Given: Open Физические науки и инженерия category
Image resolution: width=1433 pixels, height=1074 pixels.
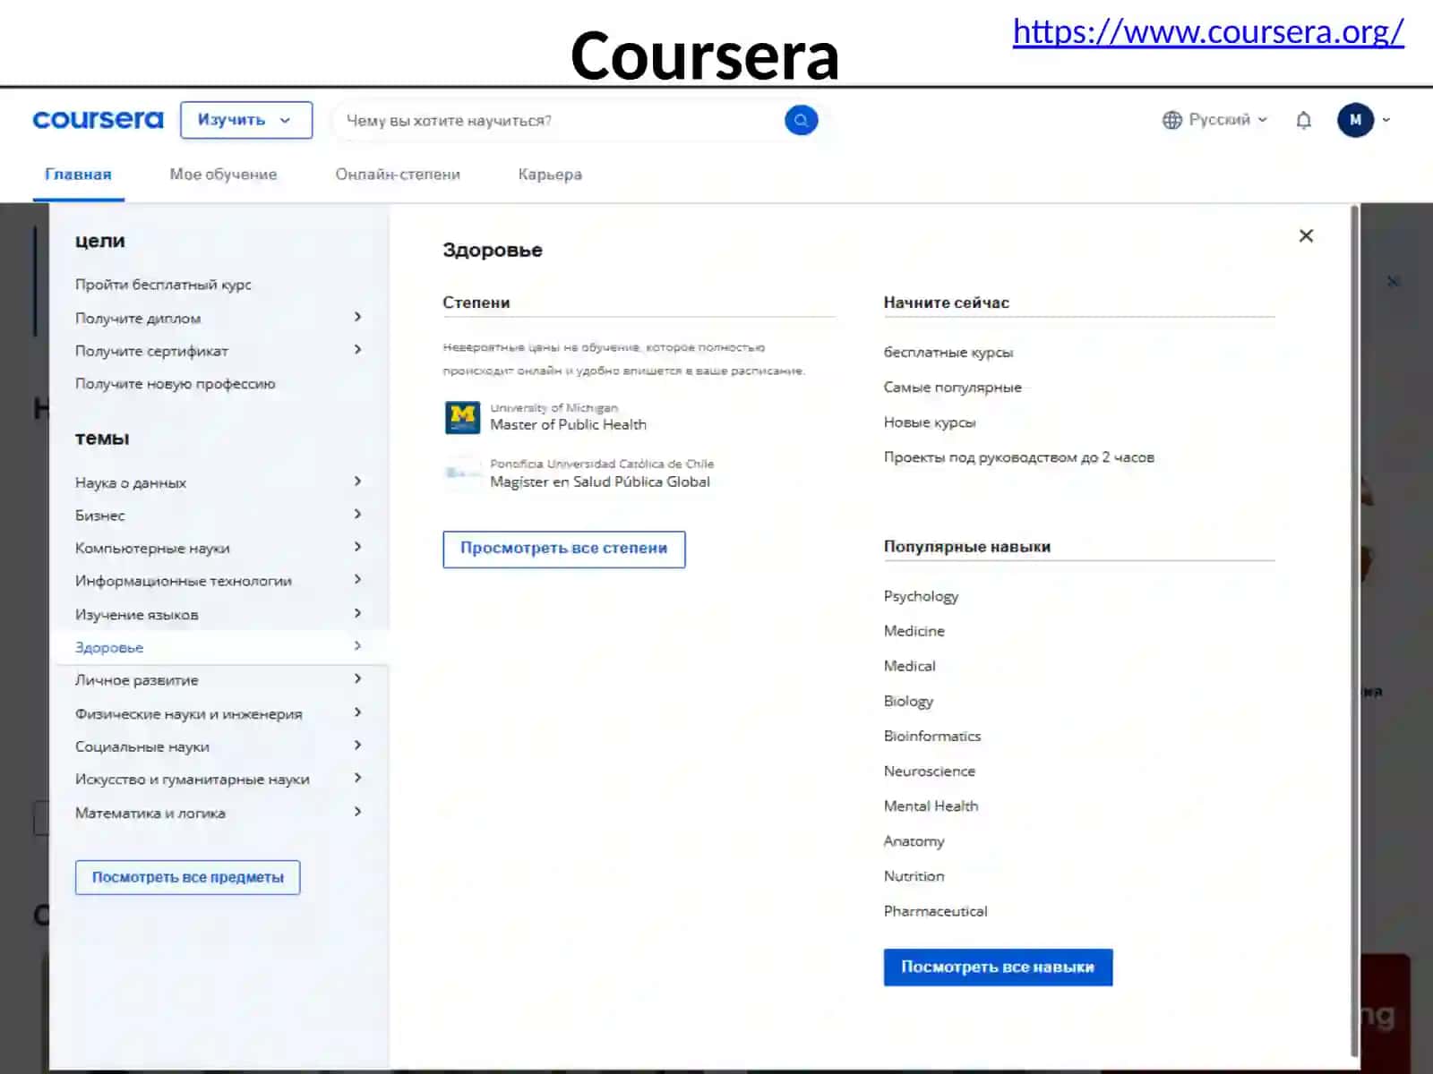Looking at the screenshot, I should [219, 713].
